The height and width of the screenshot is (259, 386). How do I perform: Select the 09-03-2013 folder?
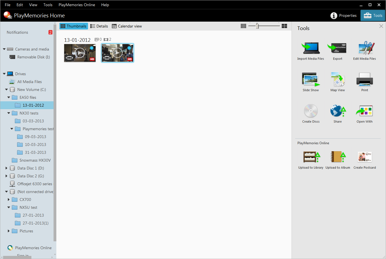(32, 137)
